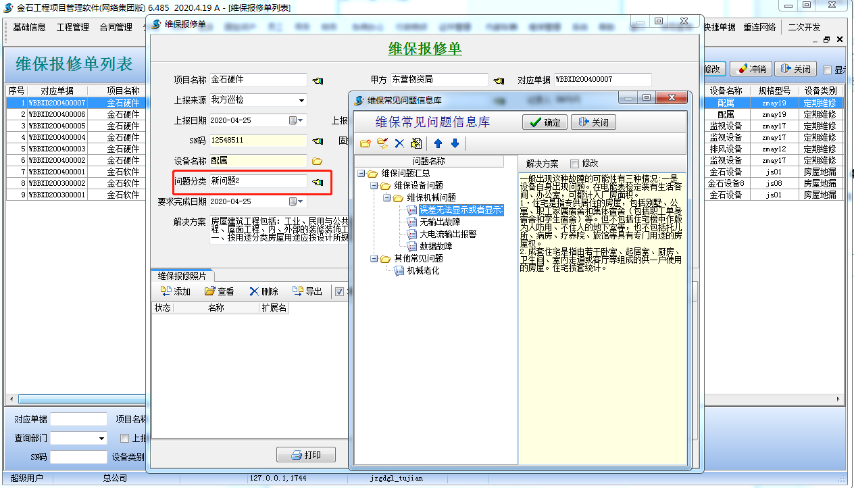
Task: Click the lookup hand icon next to 项目名称
Action: click(x=317, y=80)
